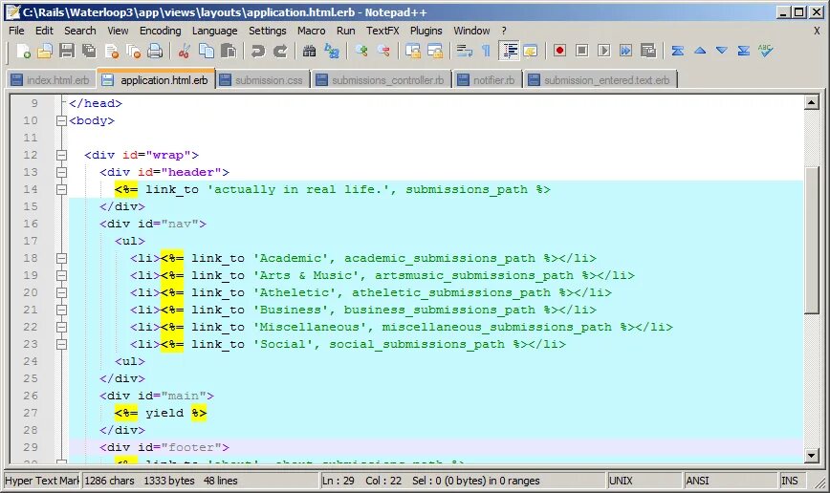This screenshot has height=493, width=830.
Task: Start macro recording with red dot
Action: [x=559, y=51]
